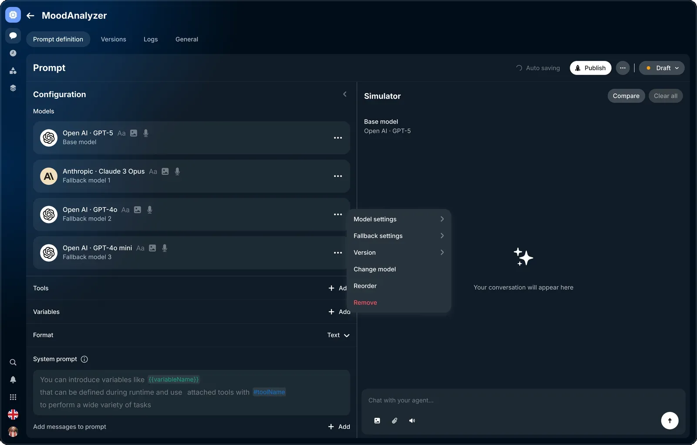Click the #toolName placeholder tag
The image size is (697, 445).
pyautogui.click(x=269, y=392)
